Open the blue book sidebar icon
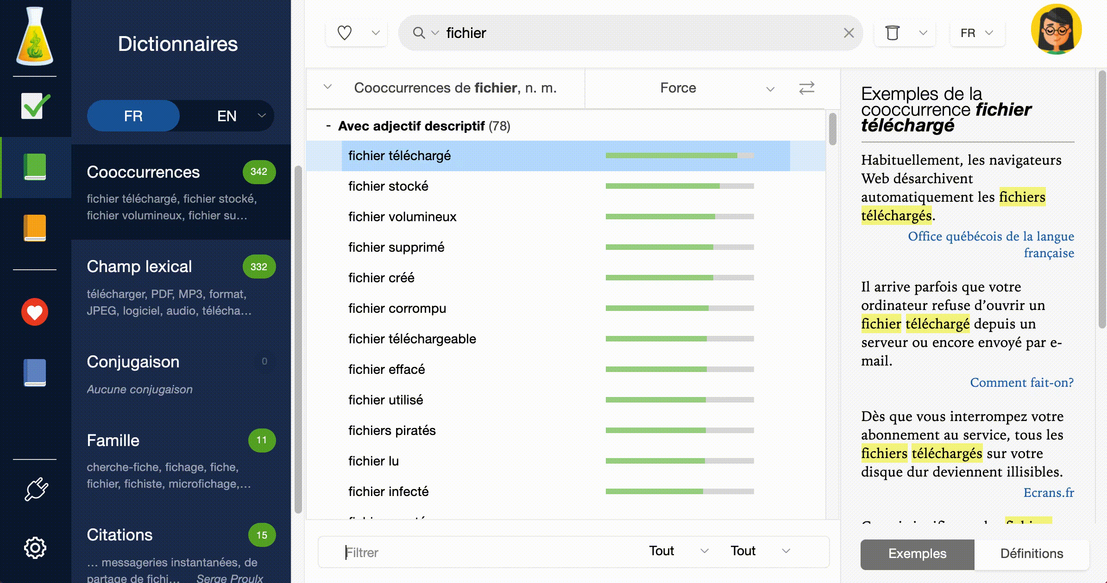The height and width of the screenshot is (583, 1107). (x=35, y=372)
